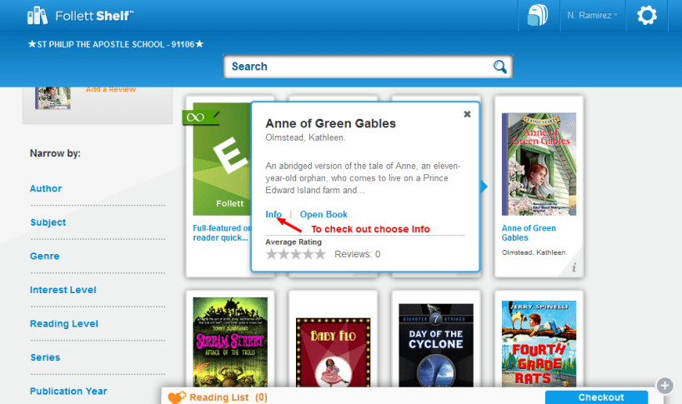The image size is (682, 404).
Task: Click the small book thumbnail beside Add a Review
Action: coord(53,97)
